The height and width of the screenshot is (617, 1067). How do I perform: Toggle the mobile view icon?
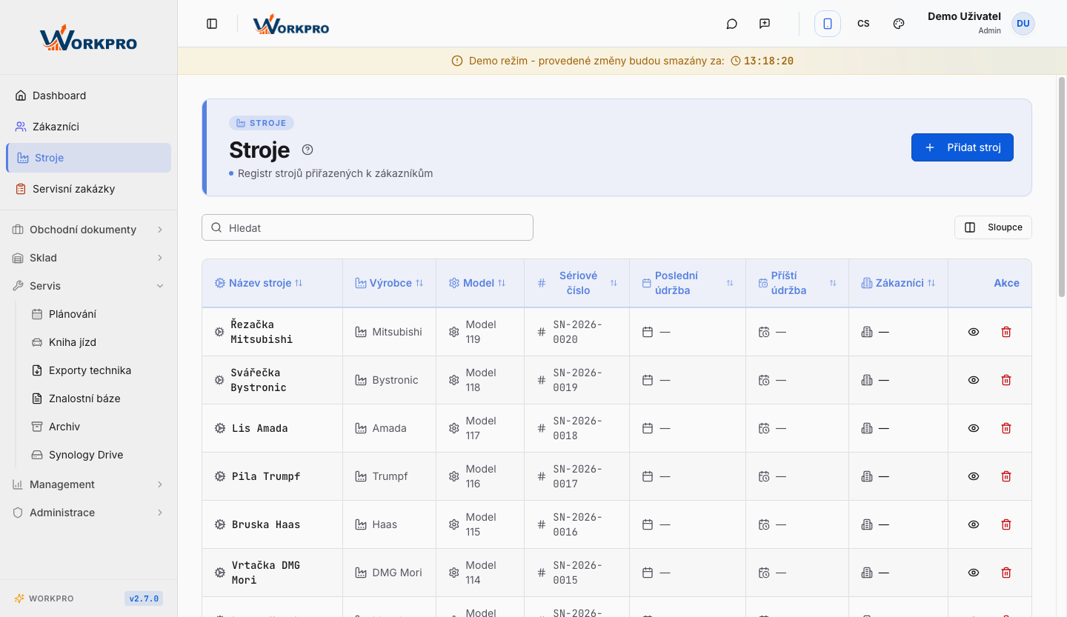tap(828, 24)
